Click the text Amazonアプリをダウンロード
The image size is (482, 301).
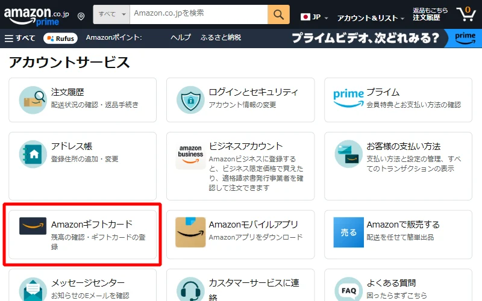[255, 237]
